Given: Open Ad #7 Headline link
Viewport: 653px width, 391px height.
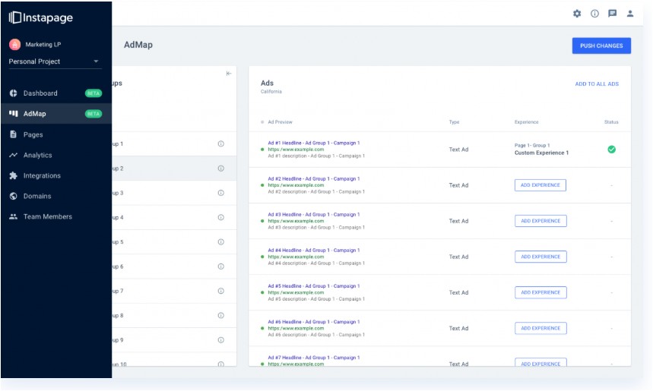Looking at the screenshot, I should 314,358.
